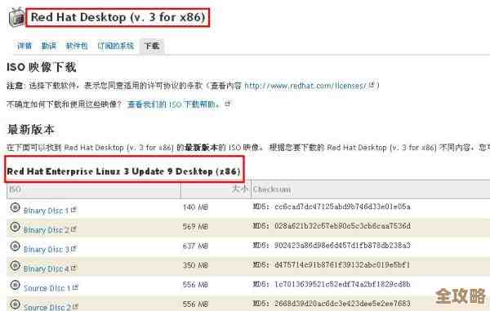
Task: Click the disc icon beside Binary Disc 4
Action: [15, 266]
